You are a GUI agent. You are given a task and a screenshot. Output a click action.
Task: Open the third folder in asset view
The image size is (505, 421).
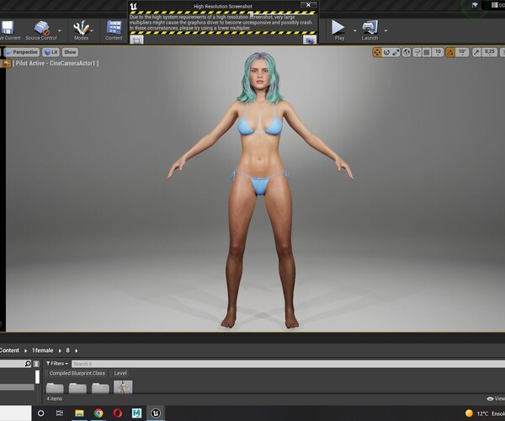coord(100,388)
